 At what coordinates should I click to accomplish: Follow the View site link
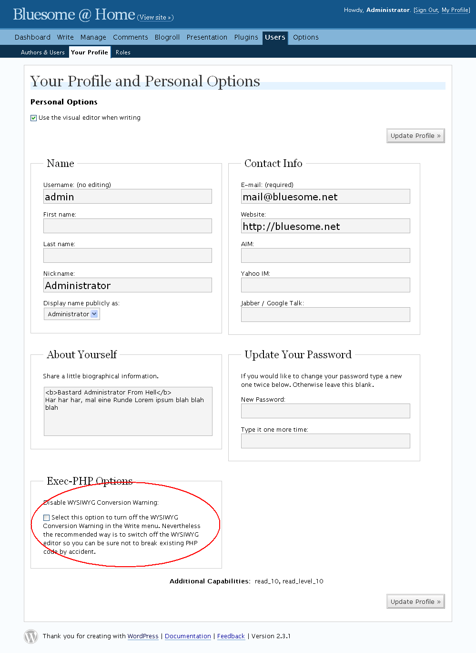[155, 18]
